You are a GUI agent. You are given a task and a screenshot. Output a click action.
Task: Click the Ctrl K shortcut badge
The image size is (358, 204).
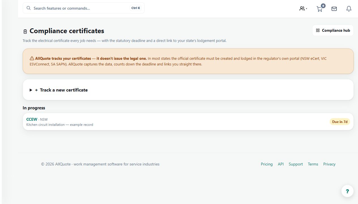click(x=136, y=8)
